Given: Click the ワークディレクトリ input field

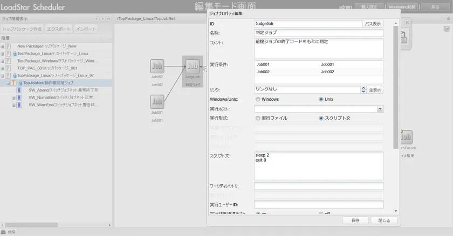Looking at the screenshot, I should click(318, 186).
